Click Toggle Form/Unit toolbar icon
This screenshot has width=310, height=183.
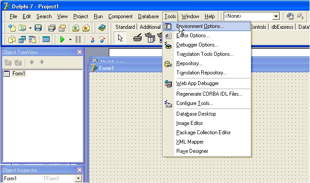pyautogui.click(x=32, y=39)
